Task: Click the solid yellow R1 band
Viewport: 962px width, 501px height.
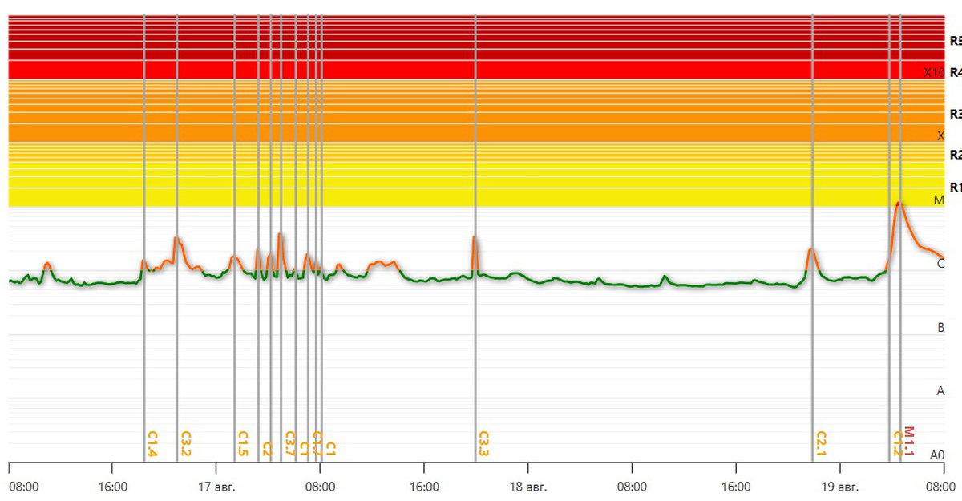Action: point(481,197)
